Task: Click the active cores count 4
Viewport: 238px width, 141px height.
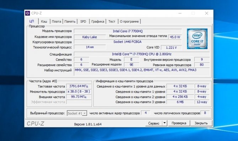Action: pyautogui.click(x=146, y=113)
